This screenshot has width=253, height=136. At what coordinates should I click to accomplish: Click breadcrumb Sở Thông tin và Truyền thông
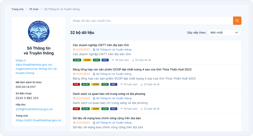(x=62, y=9)
